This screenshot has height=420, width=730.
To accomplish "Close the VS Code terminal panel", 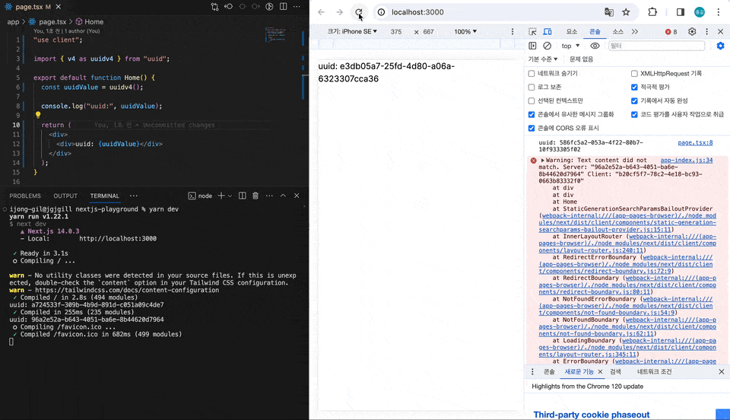I will point(297,196).
